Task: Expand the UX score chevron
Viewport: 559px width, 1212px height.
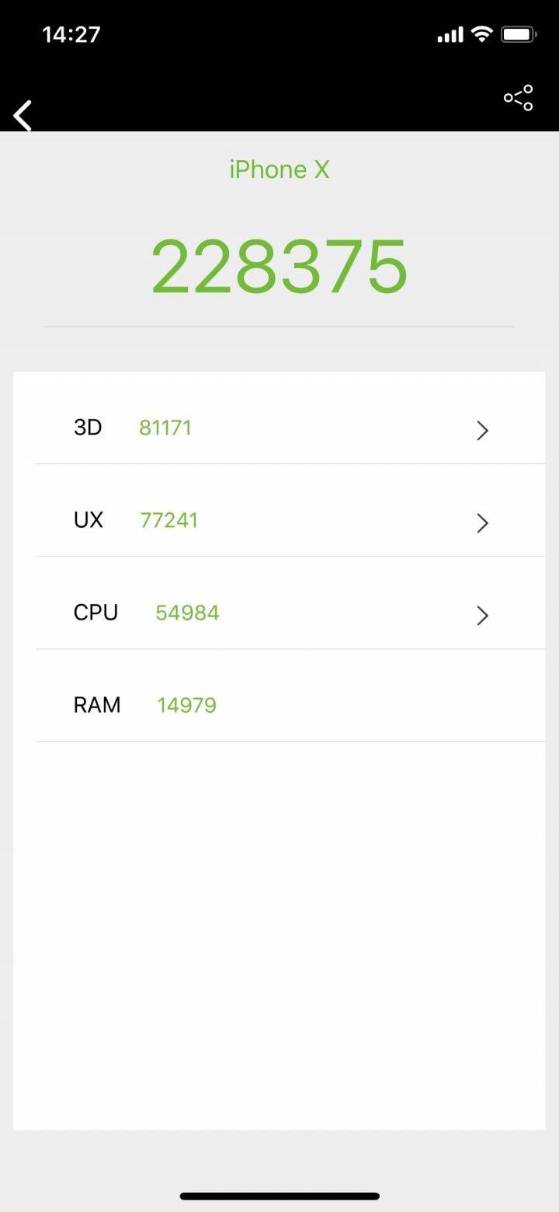Action: point(482,523)
